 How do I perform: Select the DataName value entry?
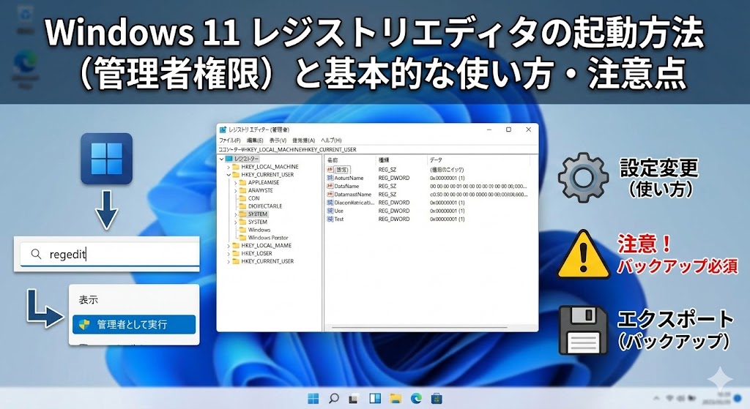click(346, 186)
